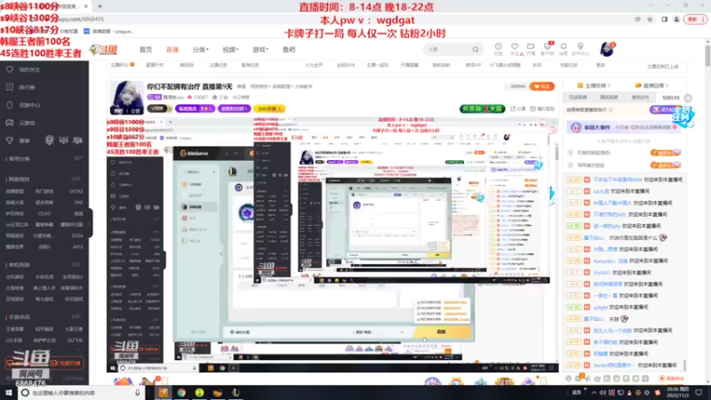Open the 鱼吧 nav item
The width and height of the screenshot is (711, 400).
(x=289, y=50)
